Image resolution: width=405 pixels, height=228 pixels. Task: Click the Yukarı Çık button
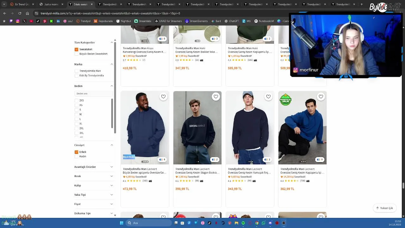[x=384, y=208]
